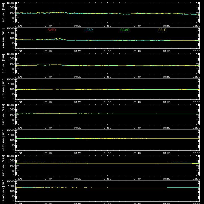Click the 100 tick on 610 MHz axis
The height and width of the screenshot is (204, 204).
point(12,64)
